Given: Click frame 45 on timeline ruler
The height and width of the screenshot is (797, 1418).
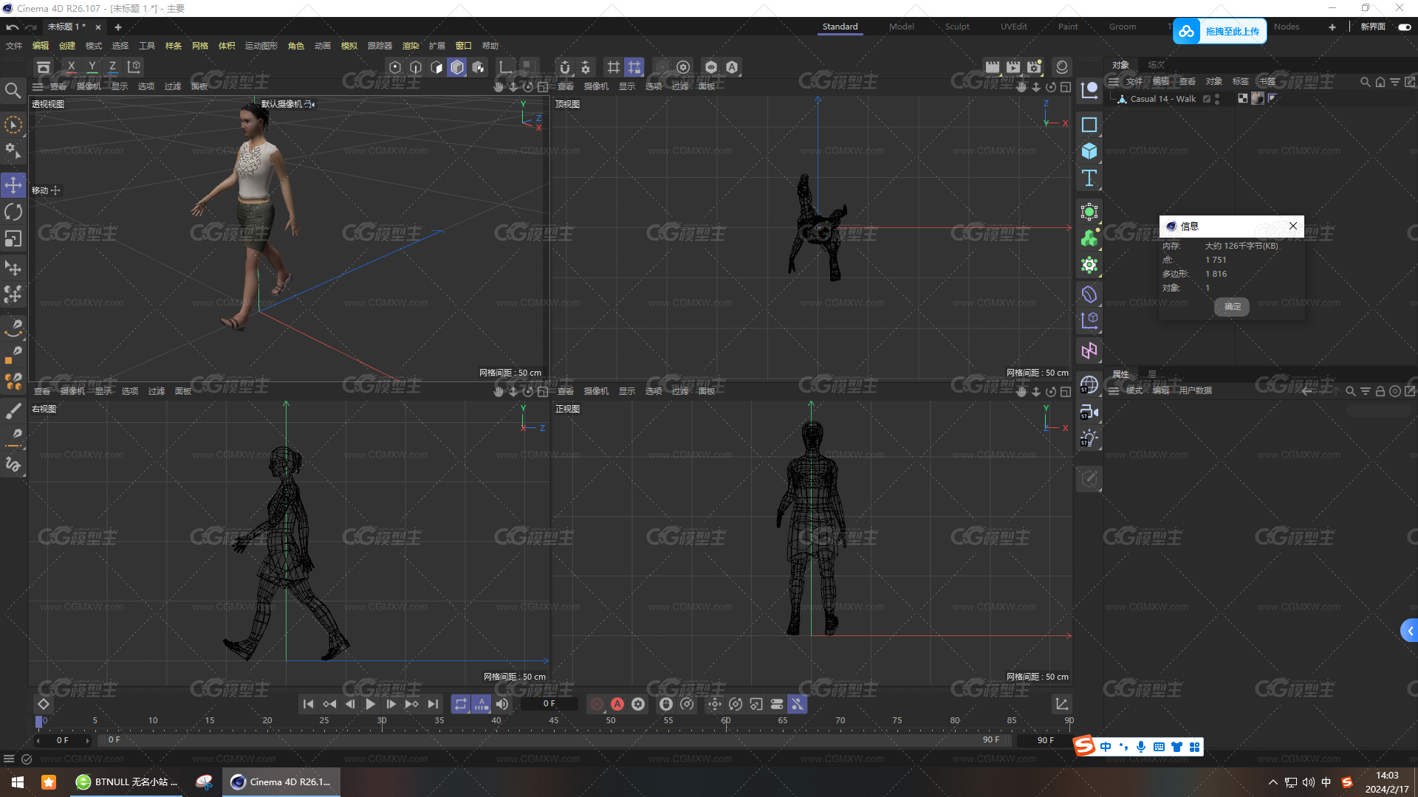Looking at the screenshot, I should 554,720.
